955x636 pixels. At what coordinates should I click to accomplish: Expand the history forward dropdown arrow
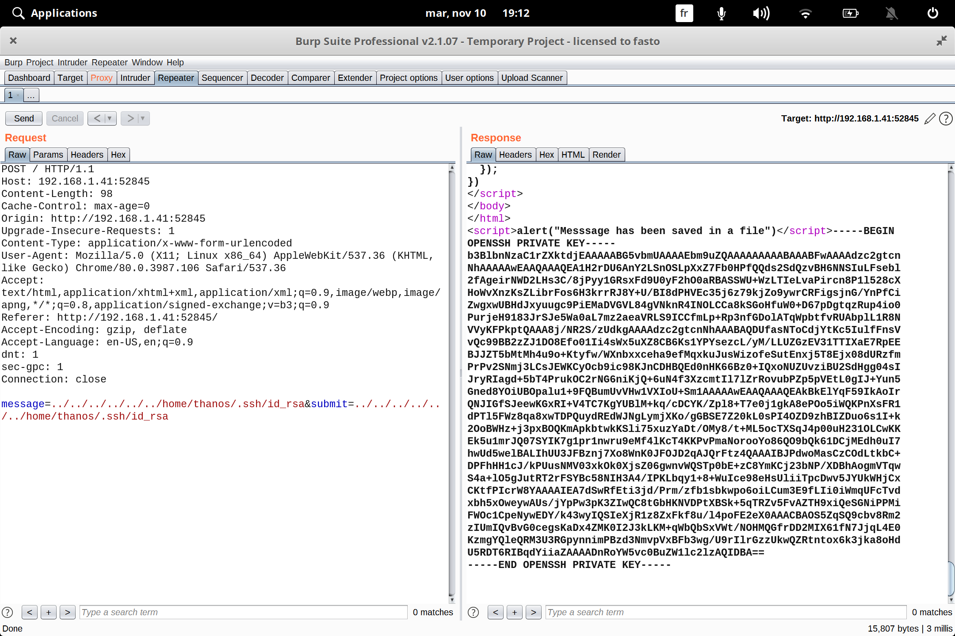(142, 118)
